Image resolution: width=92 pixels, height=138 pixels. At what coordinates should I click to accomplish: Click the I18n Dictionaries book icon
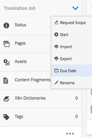pyautogui.click(x=6, y=99)
